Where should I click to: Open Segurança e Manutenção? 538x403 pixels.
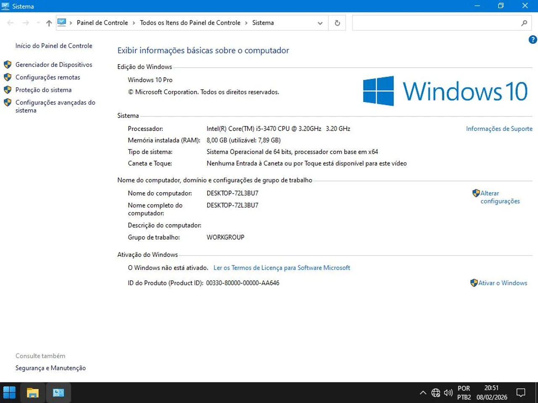(x=50, y=368)
